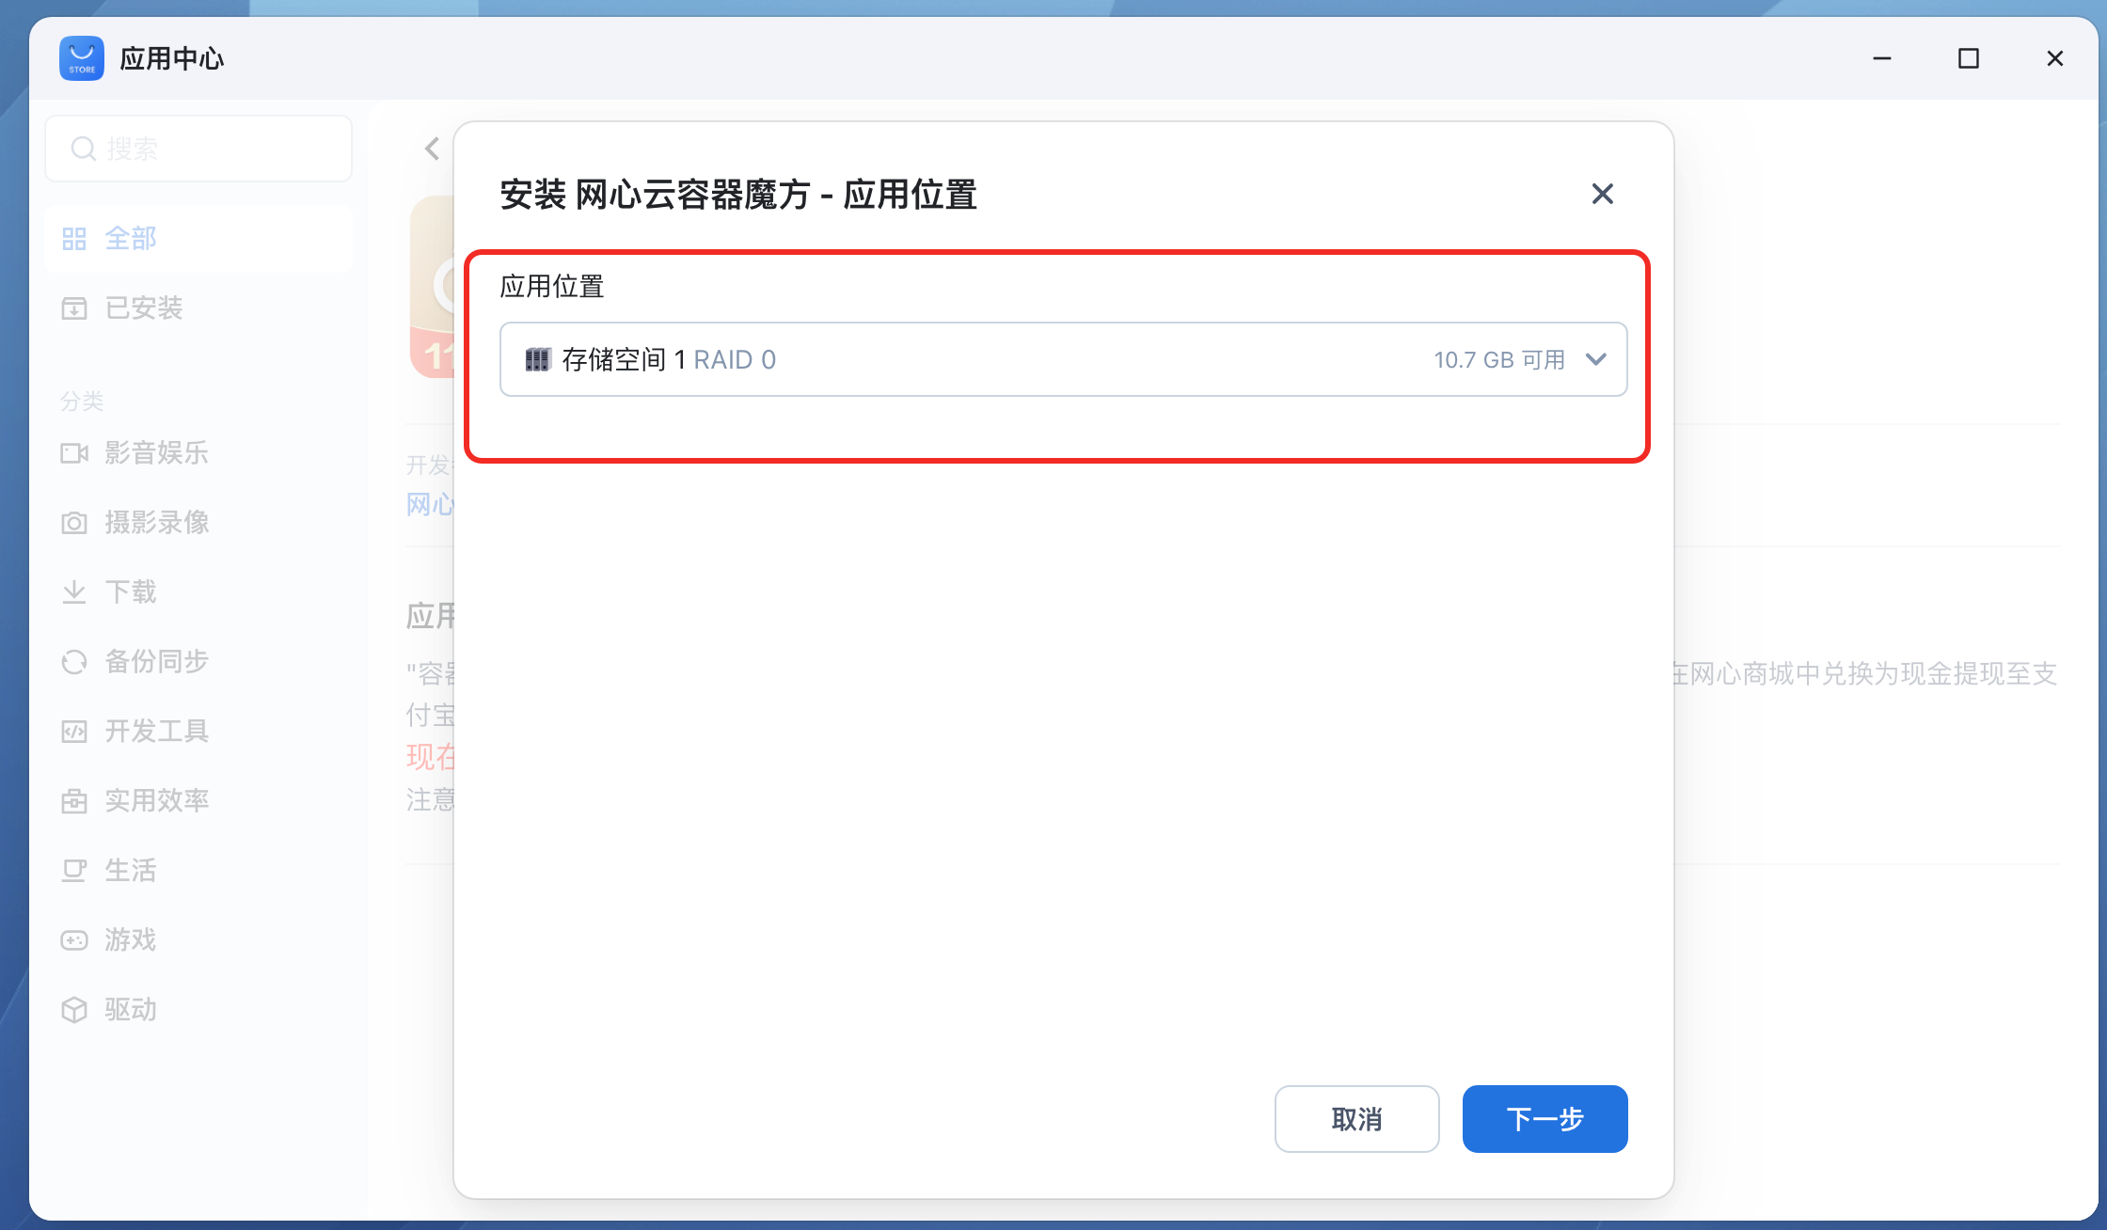Click the download-box icon beside 已安装
This screenshot has width=2107, height=1230.
74,308
